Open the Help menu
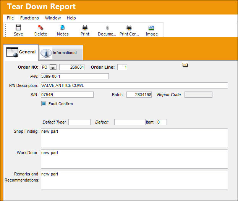The width and height of the screenshot is (238, 201). pyautogui.click(x=71, y=18)
